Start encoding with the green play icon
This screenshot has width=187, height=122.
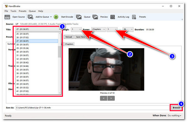click(56, 17)
